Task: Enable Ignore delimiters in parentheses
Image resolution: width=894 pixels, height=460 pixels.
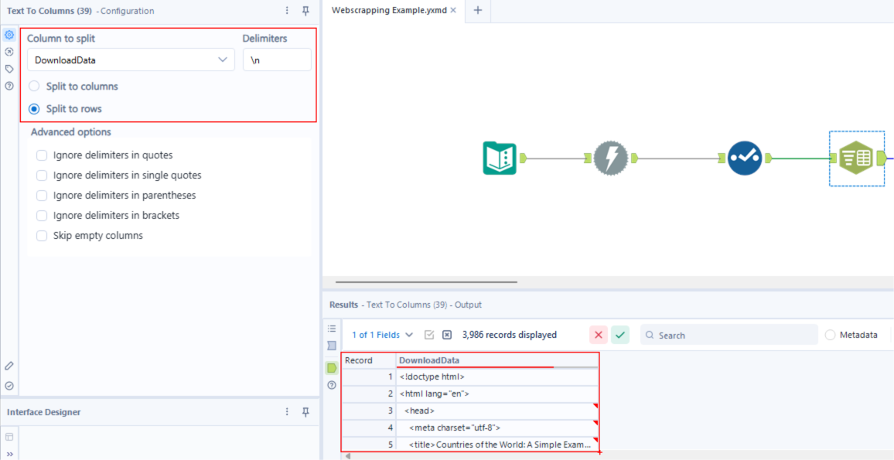Action: (42, 195)
